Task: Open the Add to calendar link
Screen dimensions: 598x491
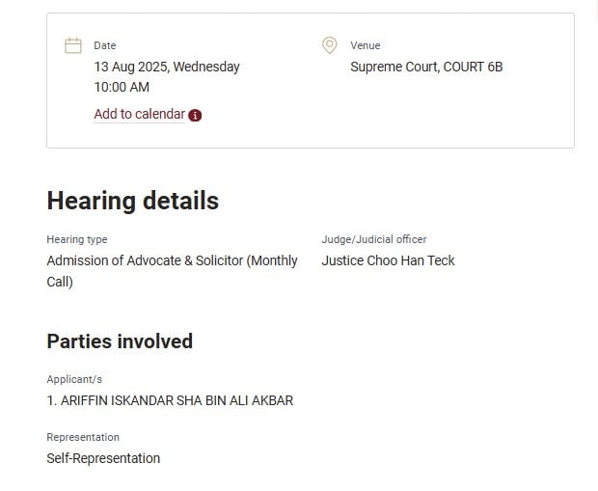Action: click(x=139, y=114)
